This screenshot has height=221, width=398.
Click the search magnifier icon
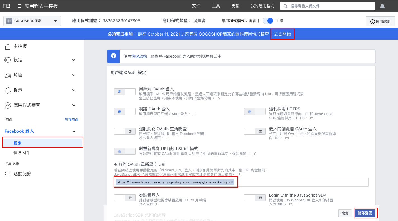tap(285, 6)
